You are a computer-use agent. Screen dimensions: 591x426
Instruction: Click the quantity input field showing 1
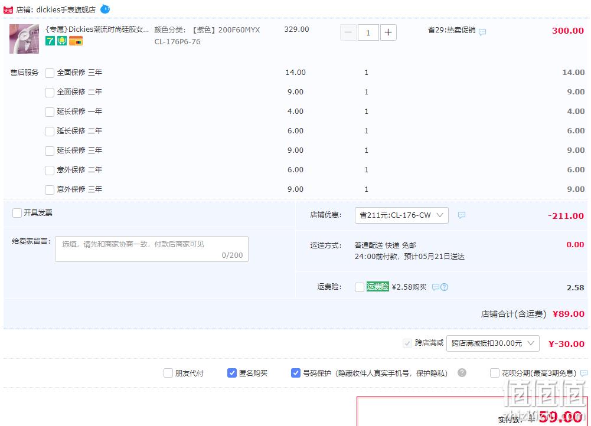click(x=368, y=32)
